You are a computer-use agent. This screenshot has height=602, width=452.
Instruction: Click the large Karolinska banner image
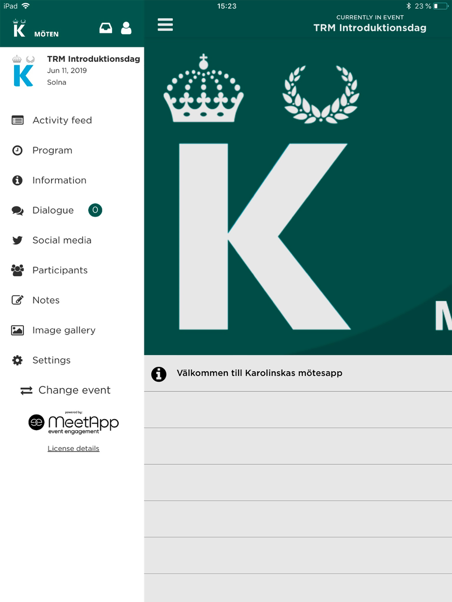coord(298,197)
